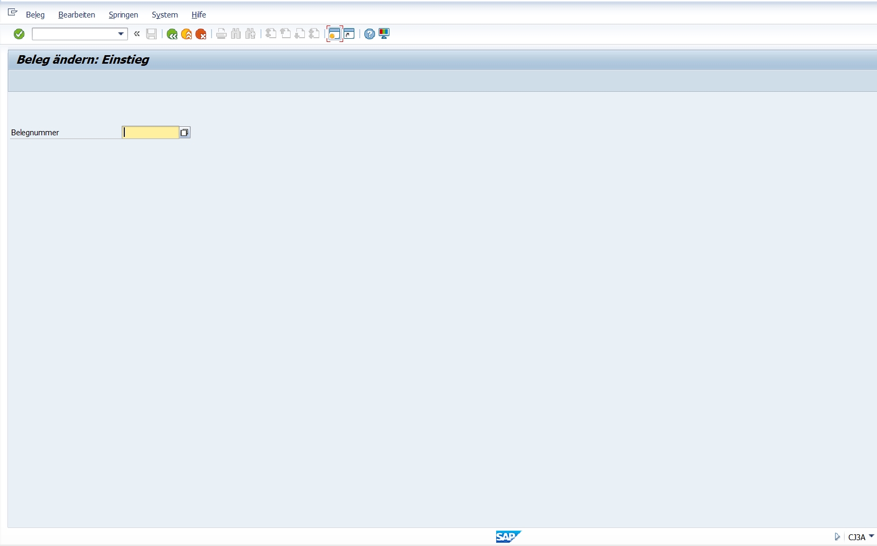Click the Find binoculars icon
The image size is (877, 546).
coord(236,34)
